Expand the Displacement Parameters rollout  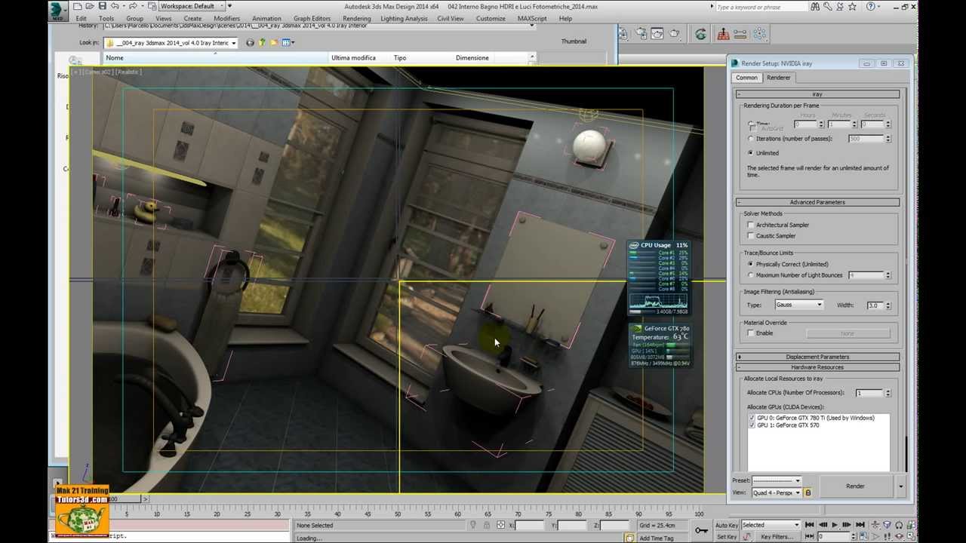(x=818, y=357)
